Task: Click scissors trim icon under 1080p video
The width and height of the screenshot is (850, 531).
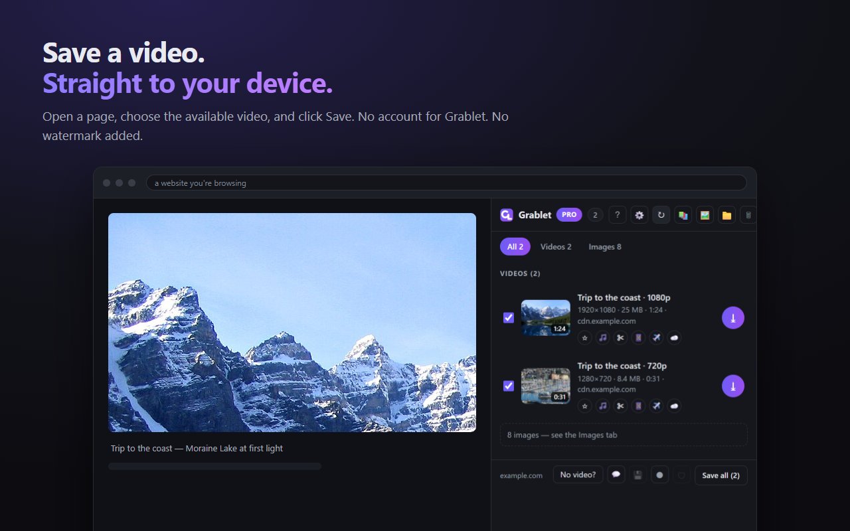Action: (620, 338)
